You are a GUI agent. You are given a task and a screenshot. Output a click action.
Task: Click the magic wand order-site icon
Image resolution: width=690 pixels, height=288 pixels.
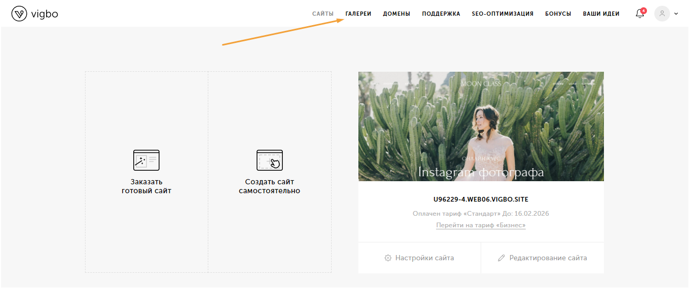146,160
